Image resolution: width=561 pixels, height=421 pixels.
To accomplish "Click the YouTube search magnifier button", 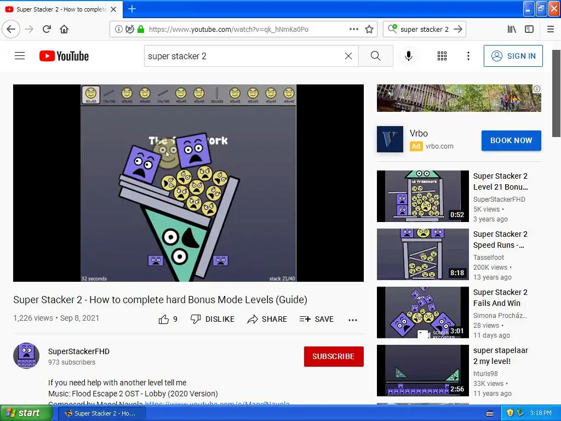I will point(376,56).
